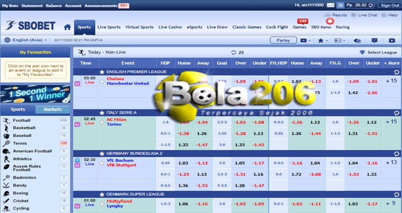The image size is (402, 213).
Task: Refresh the English Premier League section
Action: pos(396,72)
